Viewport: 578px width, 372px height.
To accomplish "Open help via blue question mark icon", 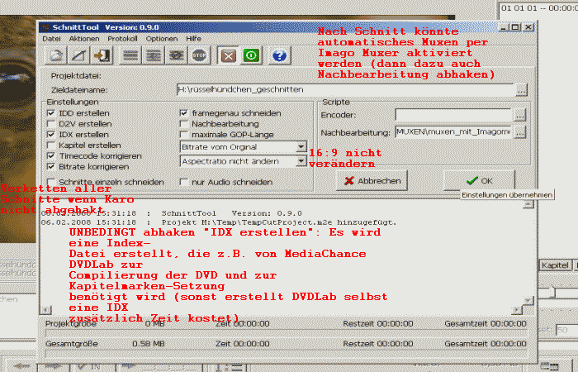I will tap(279, 56).
